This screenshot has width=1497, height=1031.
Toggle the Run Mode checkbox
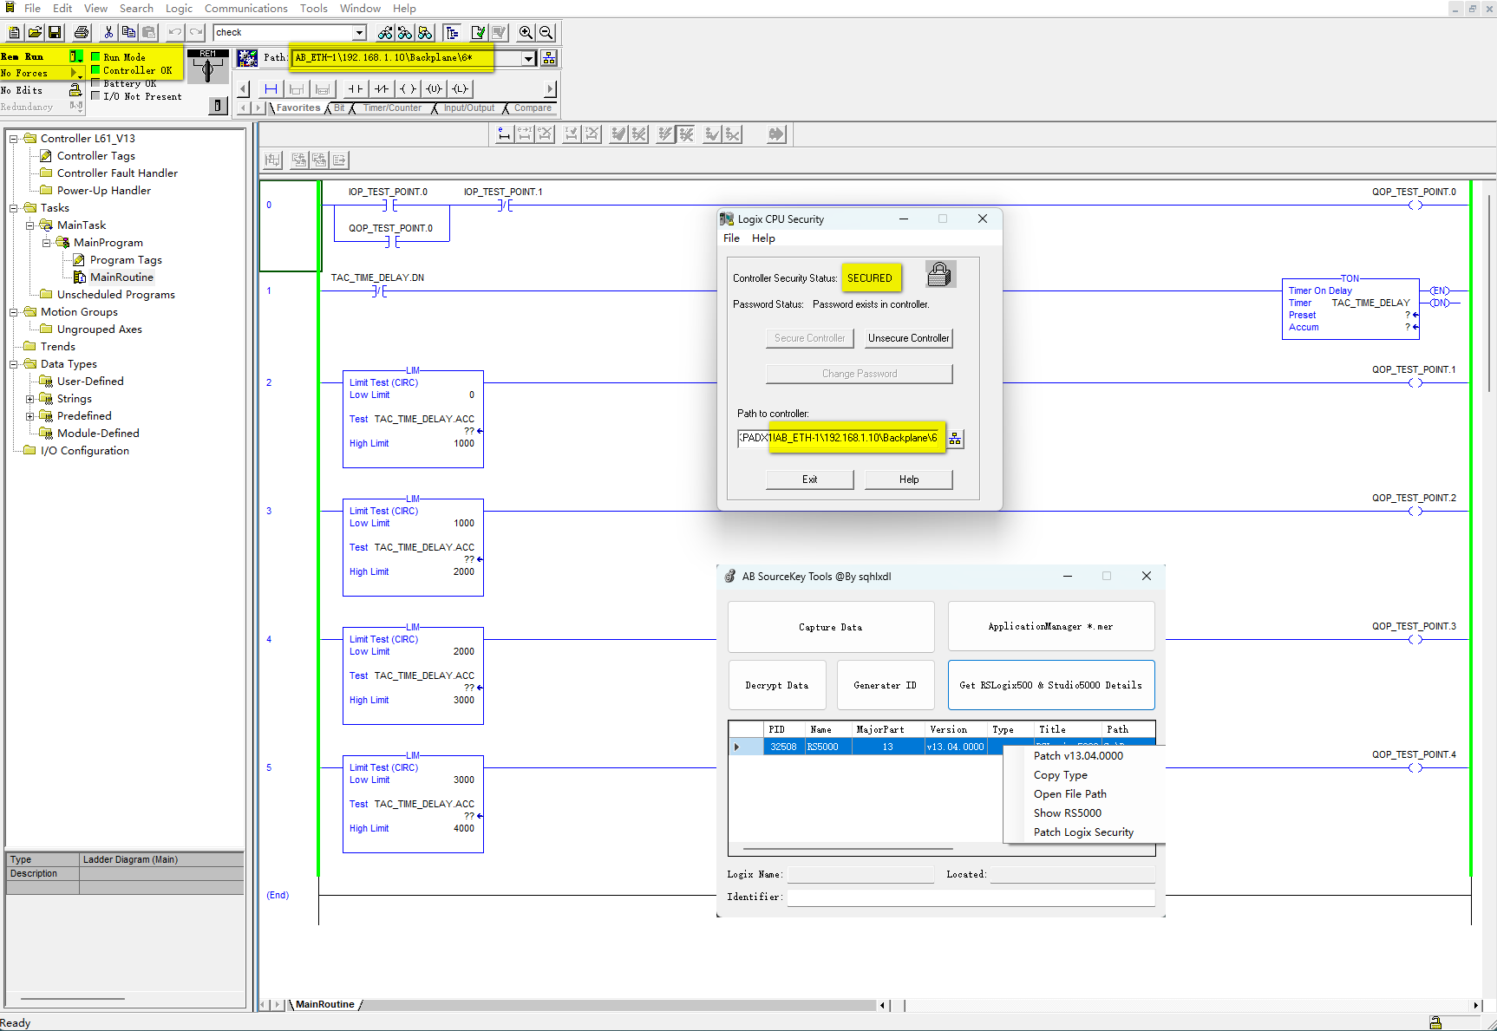96,56
